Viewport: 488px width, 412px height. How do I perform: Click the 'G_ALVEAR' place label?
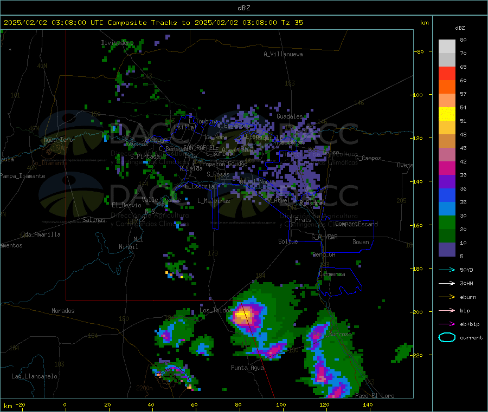click(324, 237)
